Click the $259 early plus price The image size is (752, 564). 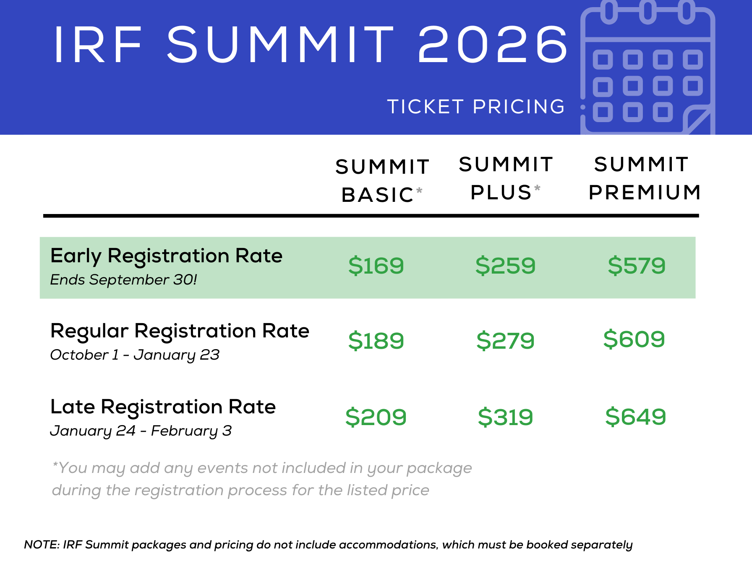click(x=505, y=266)
